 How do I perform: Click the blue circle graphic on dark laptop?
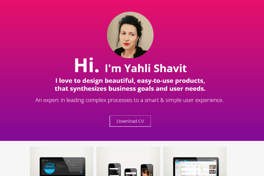coord(49,169)
